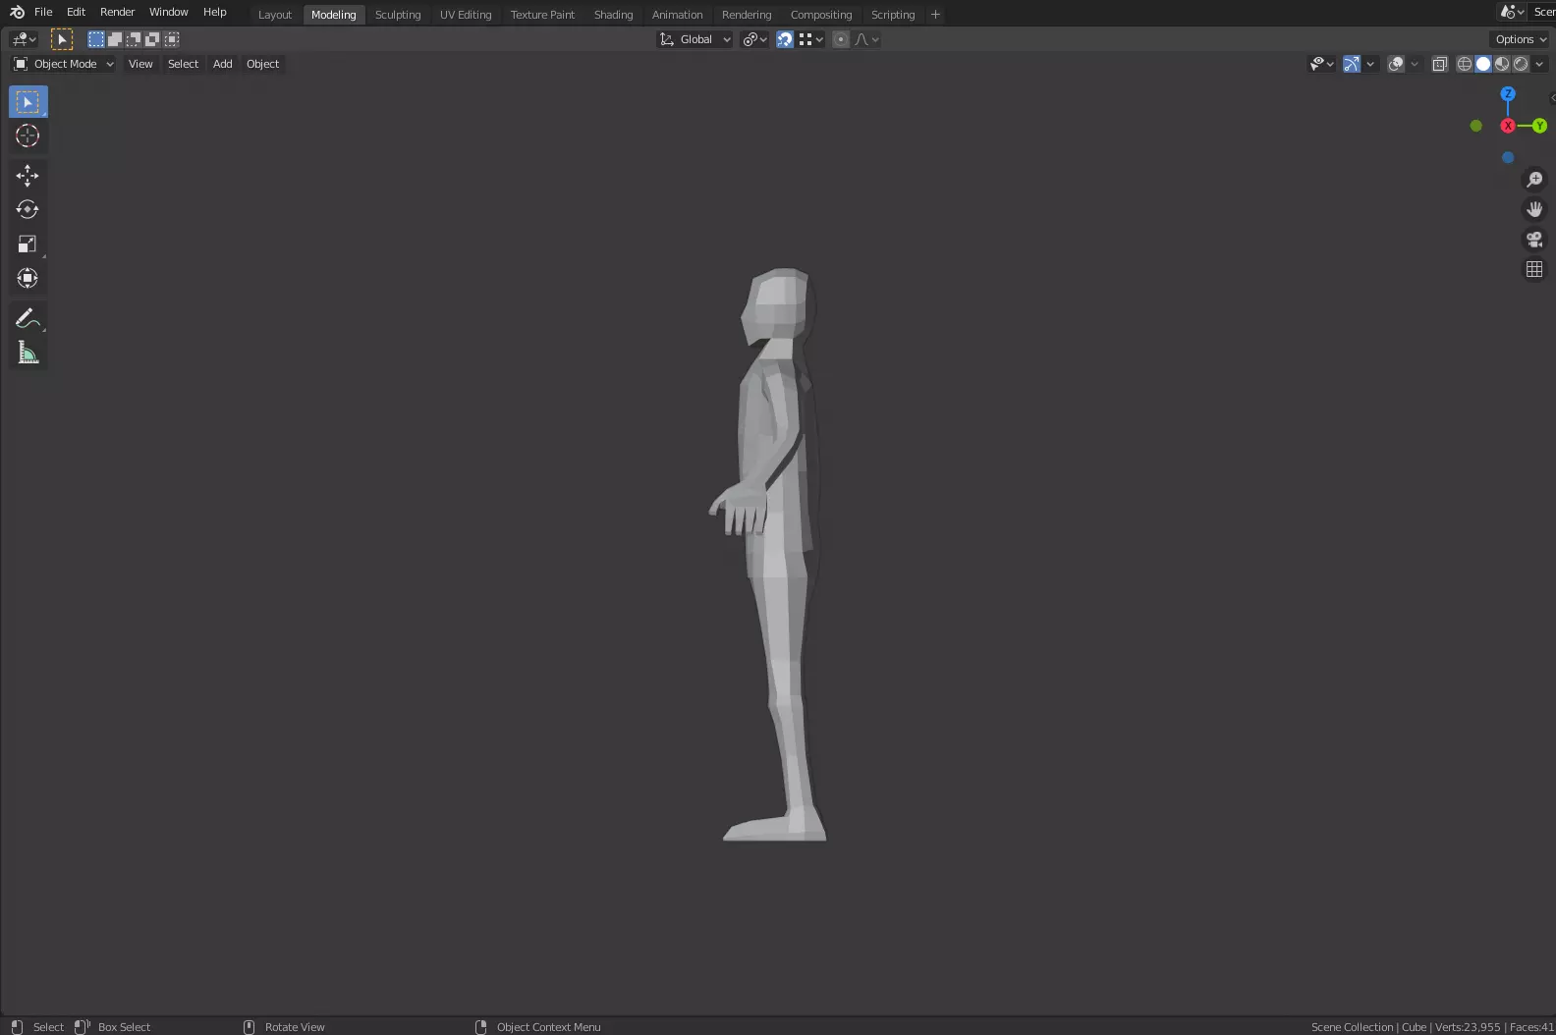This screenshot has width=1556, height=1035.
Task: Open the Edit menu
Action: pyautogui.click(x=76, y=12)
